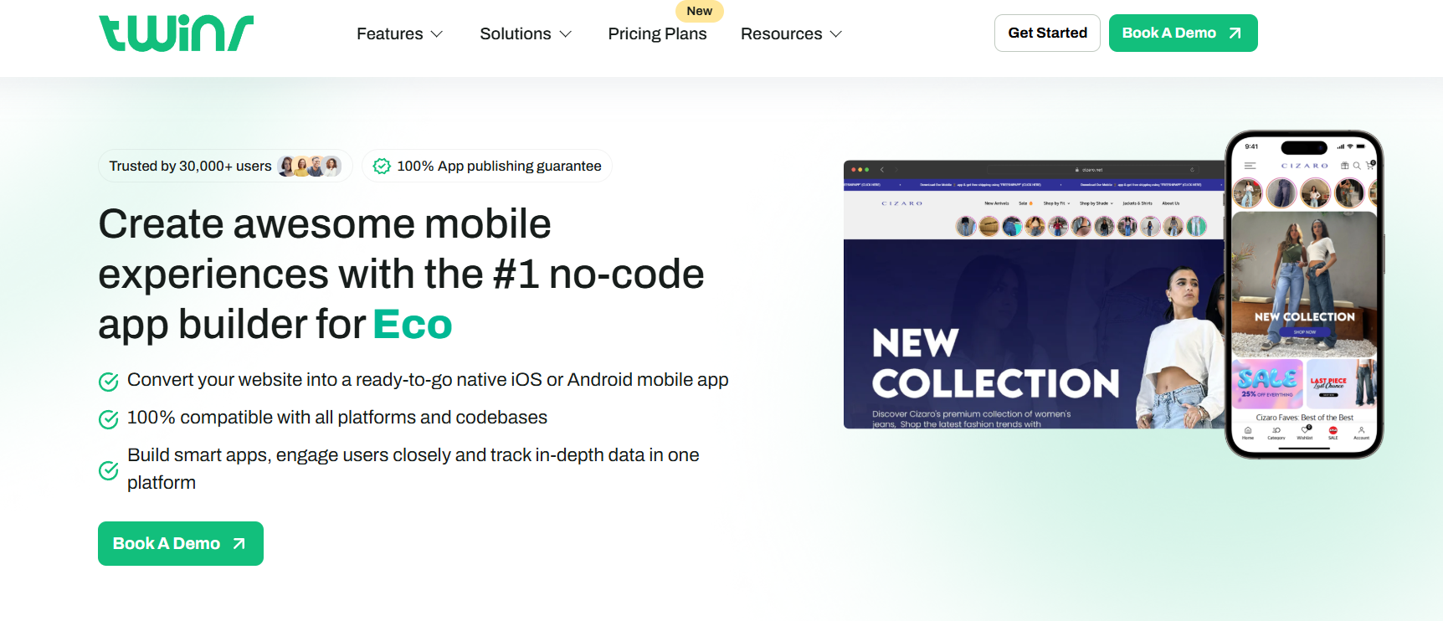Tap the Account icon in phone bottom bar
The image size is (1443, 621).
1362,430
